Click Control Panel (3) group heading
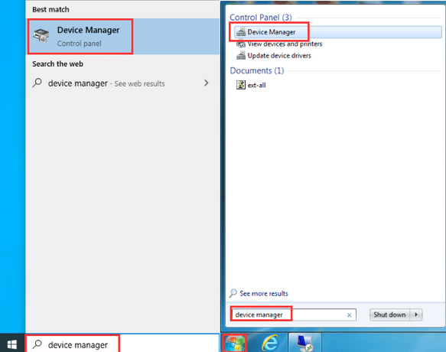 pos(261,18)
